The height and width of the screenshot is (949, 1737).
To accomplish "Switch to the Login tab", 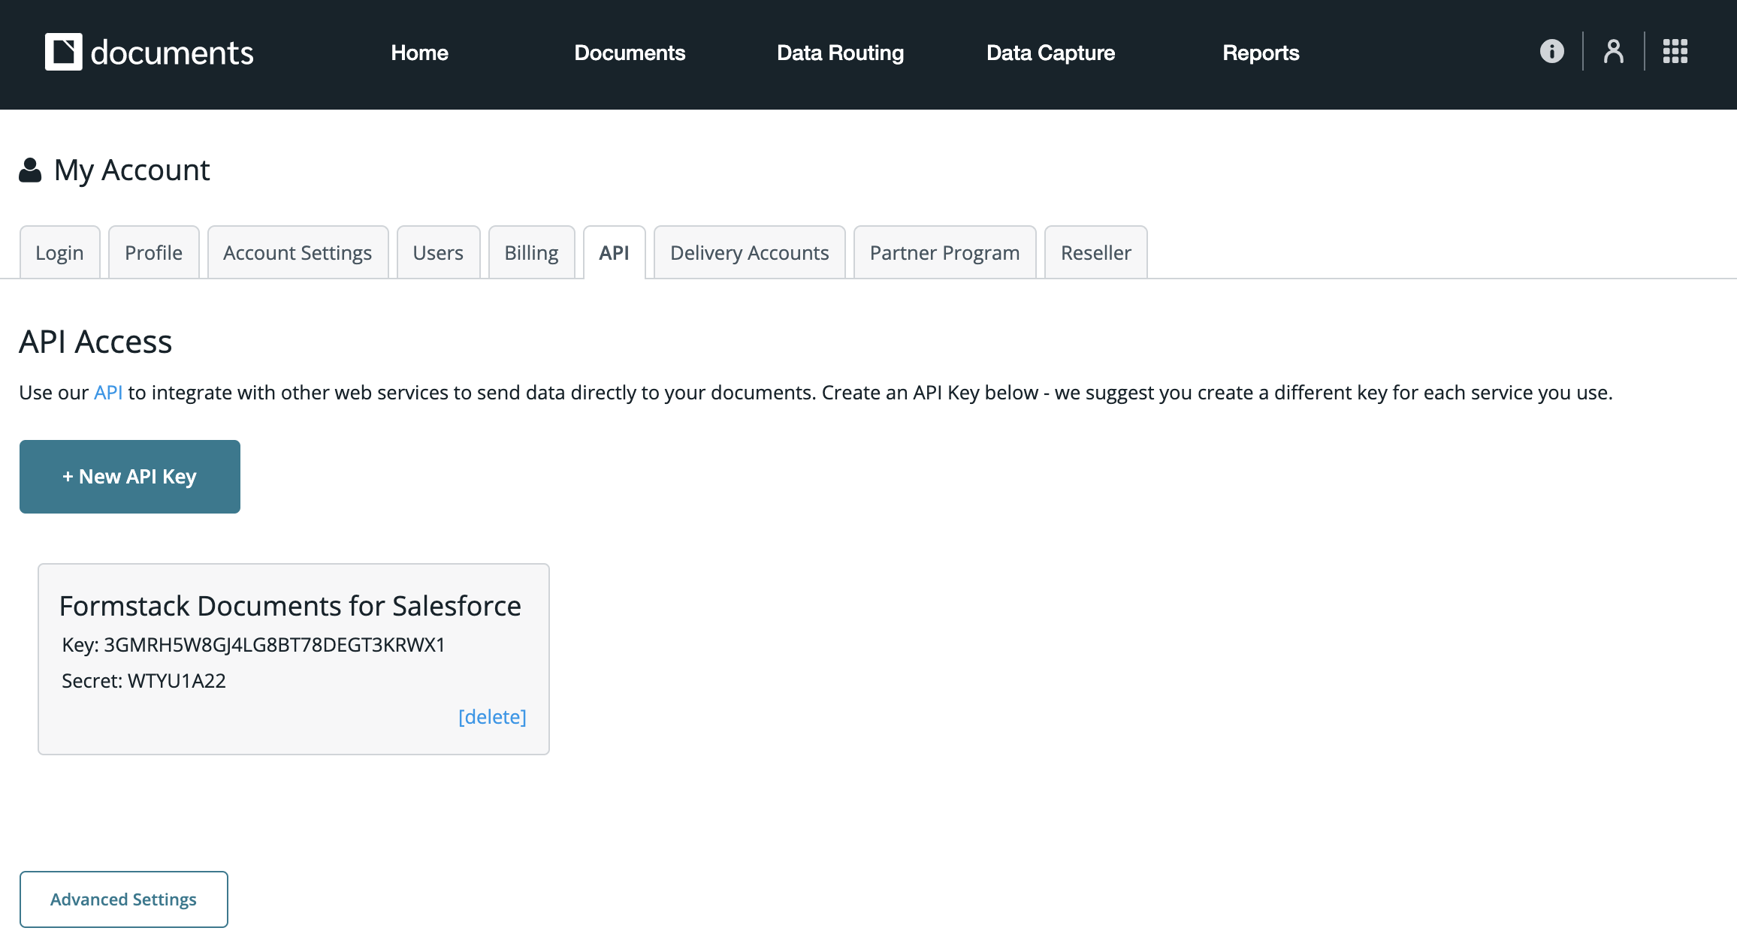I will 59,253.
